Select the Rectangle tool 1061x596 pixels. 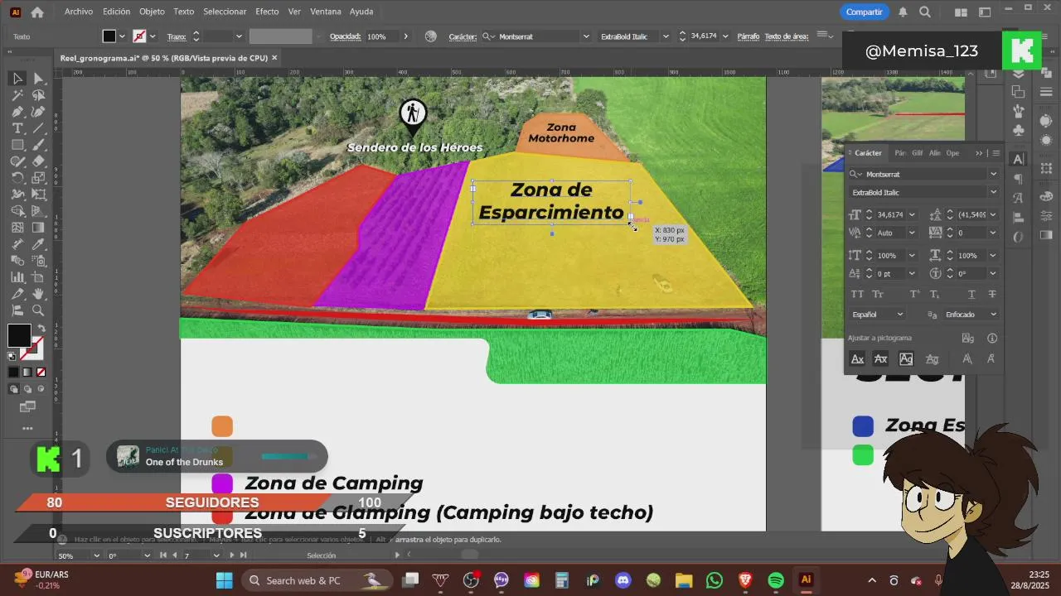click(17, 145)
